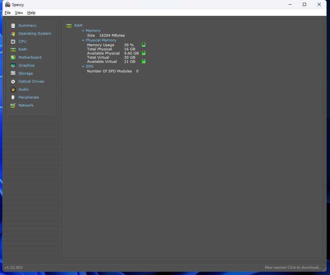Select the Total Physical '16 GB' value

(x=130, y=49)
